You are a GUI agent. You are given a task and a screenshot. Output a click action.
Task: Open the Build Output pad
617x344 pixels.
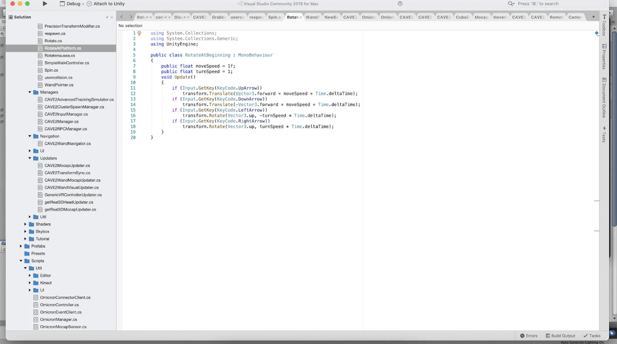pyautogui.click(x=560, y=336)
